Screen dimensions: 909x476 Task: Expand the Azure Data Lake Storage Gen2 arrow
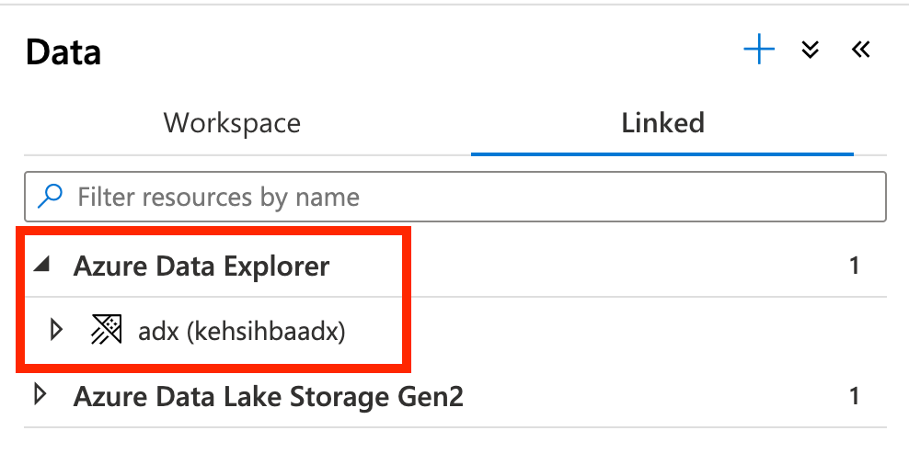click(40, 396)
